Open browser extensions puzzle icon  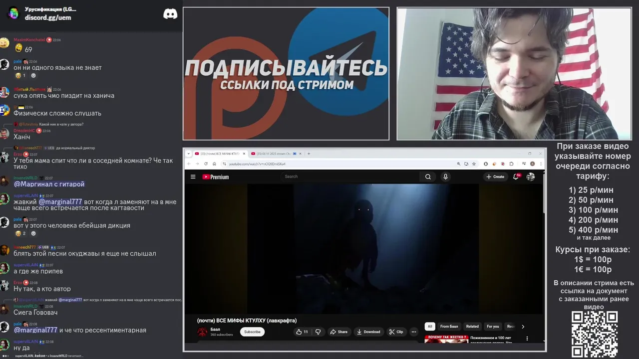pyautogui.click(x=511, y=164)
